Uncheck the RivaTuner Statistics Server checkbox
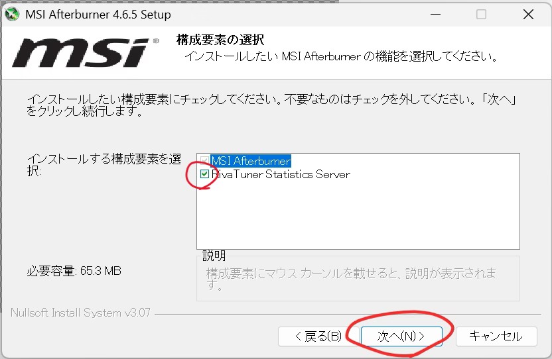 click(x=205, y=175)
